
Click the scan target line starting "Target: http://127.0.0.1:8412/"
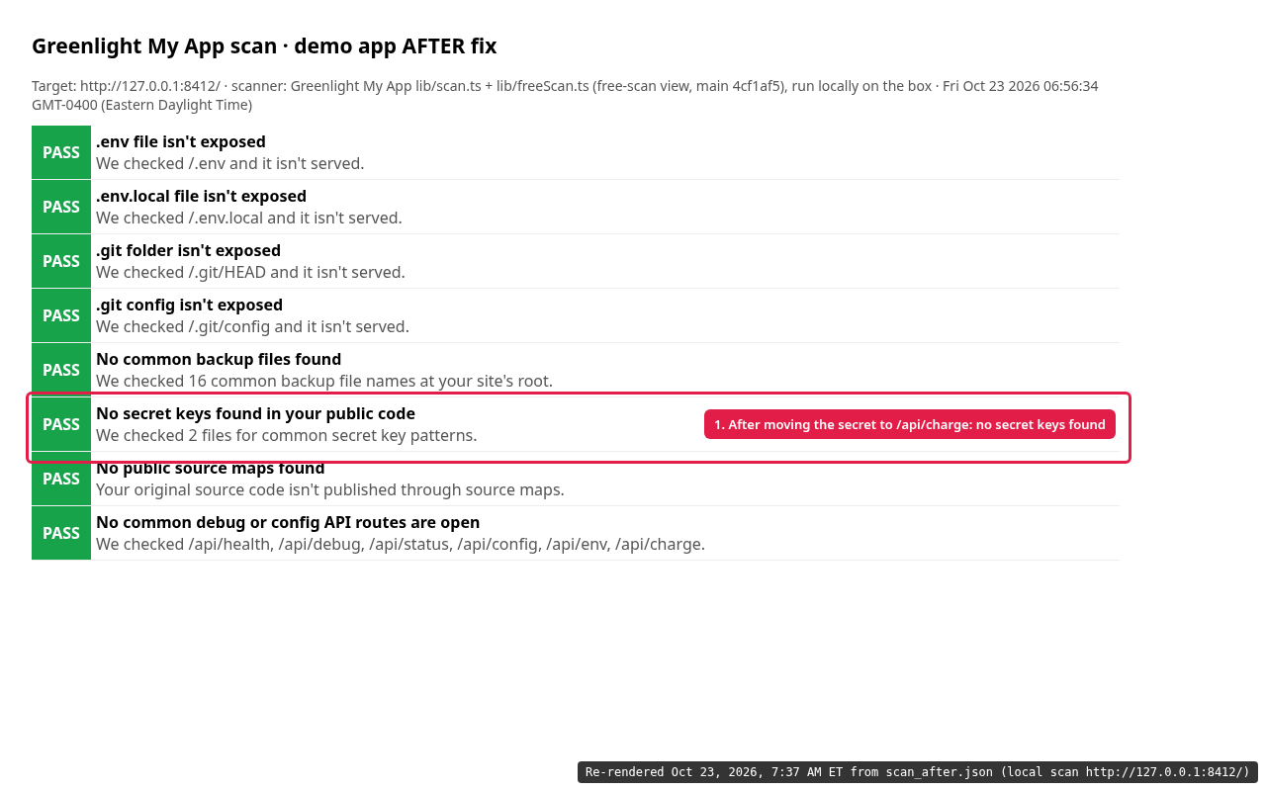point(565,95)
